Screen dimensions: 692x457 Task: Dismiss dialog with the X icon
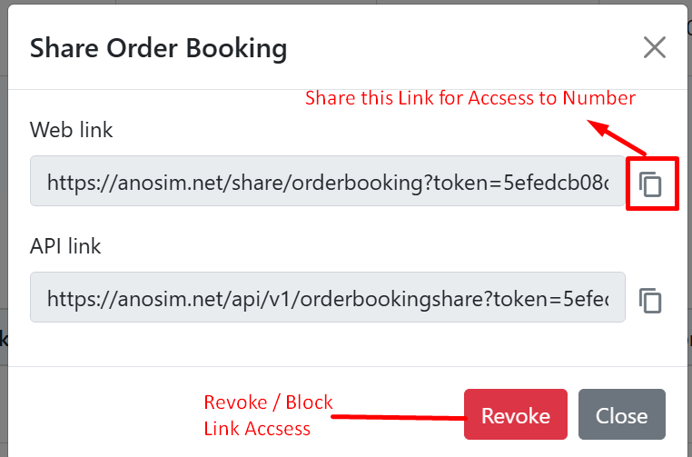(654, 48)
